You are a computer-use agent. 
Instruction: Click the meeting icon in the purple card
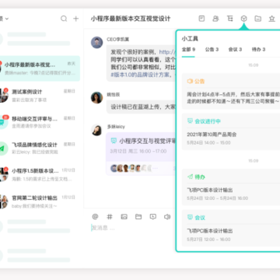(114, 141)
